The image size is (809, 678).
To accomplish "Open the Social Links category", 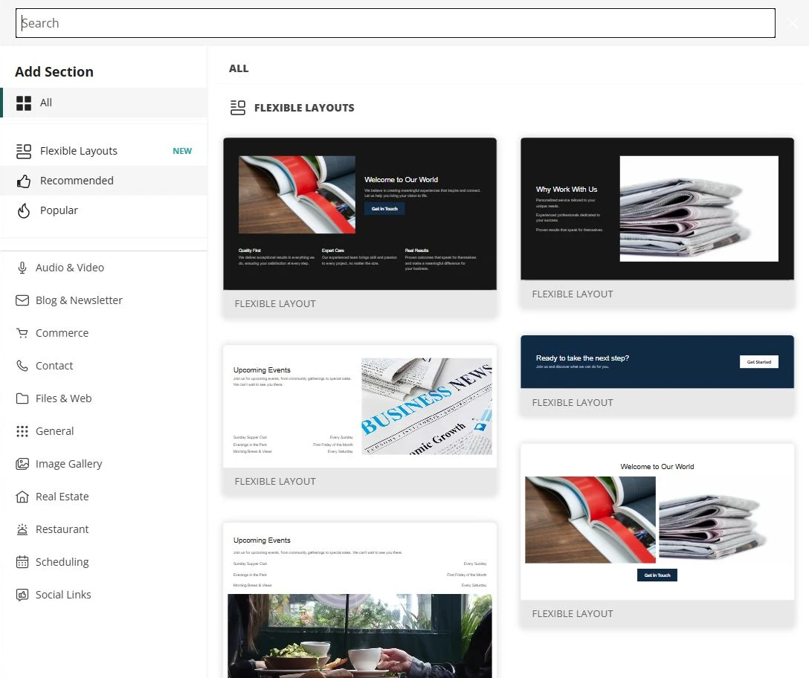I will [x=103, y=595].
